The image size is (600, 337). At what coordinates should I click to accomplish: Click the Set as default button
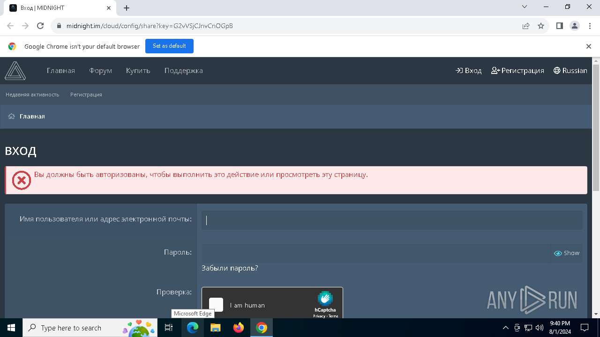(x=169, y=46)
